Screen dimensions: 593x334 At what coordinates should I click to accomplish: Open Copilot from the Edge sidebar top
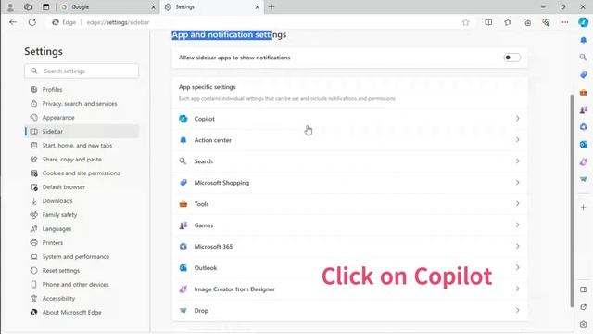pos(583,22)
